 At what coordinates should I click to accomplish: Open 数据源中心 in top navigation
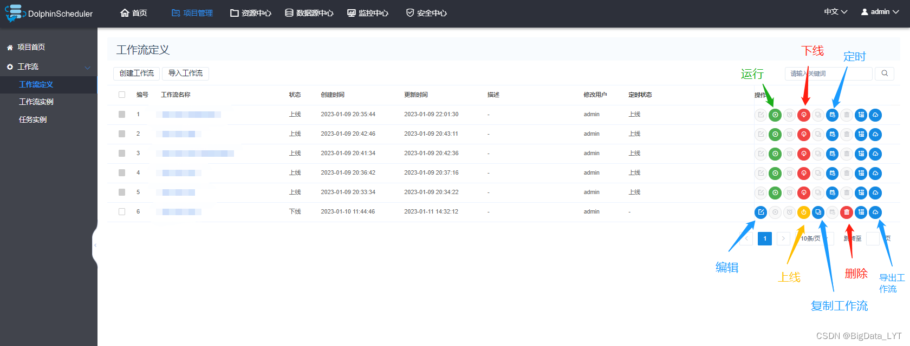point(309,13)
